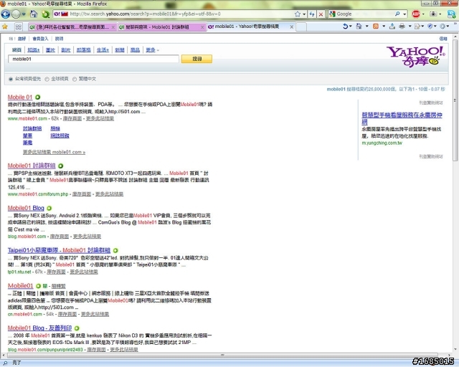Click the camera screenshot toolbar icon
The width and height of the screenshot is (459, 367).
433,14
